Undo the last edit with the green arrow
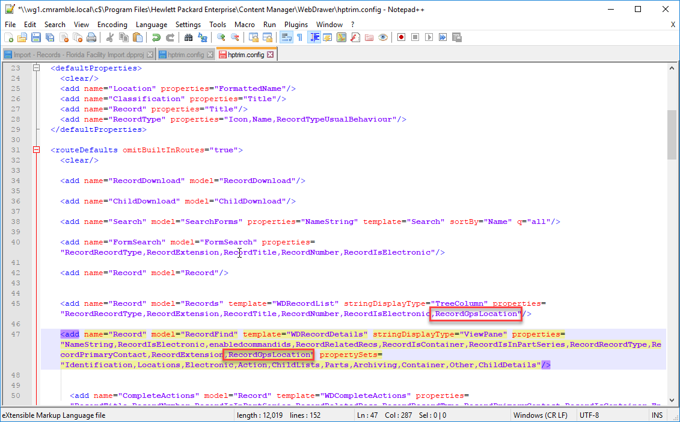The height and width of the screenshot is (422, 680). 156,38
